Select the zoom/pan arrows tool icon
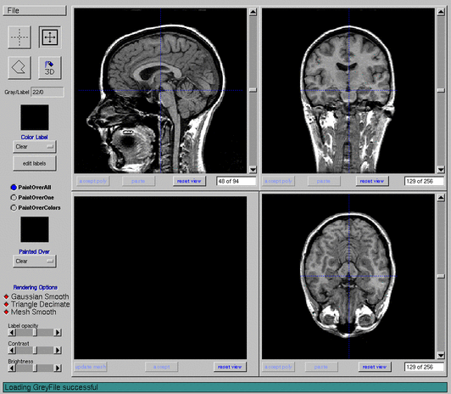Image resolution: width=451 pixels, height=394 pixels. click(x=50, y=37)
